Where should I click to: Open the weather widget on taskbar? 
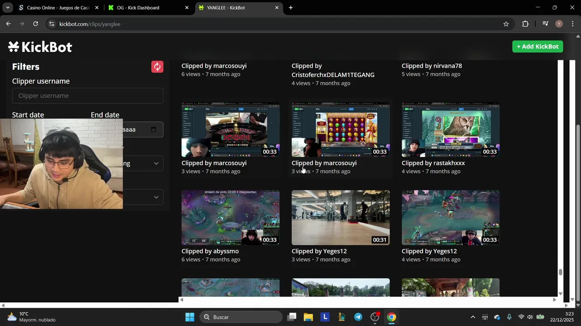[31, 317]
